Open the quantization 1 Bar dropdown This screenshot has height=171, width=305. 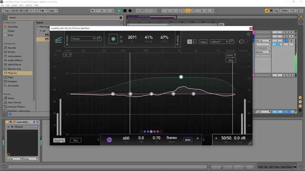point(53,10)
